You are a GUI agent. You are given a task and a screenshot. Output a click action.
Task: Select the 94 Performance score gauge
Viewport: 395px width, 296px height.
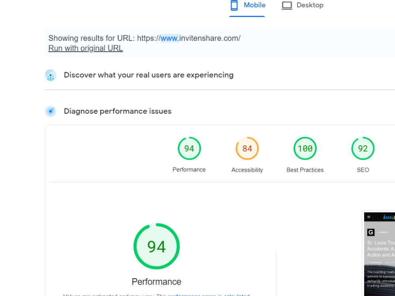tap(189, 148)
